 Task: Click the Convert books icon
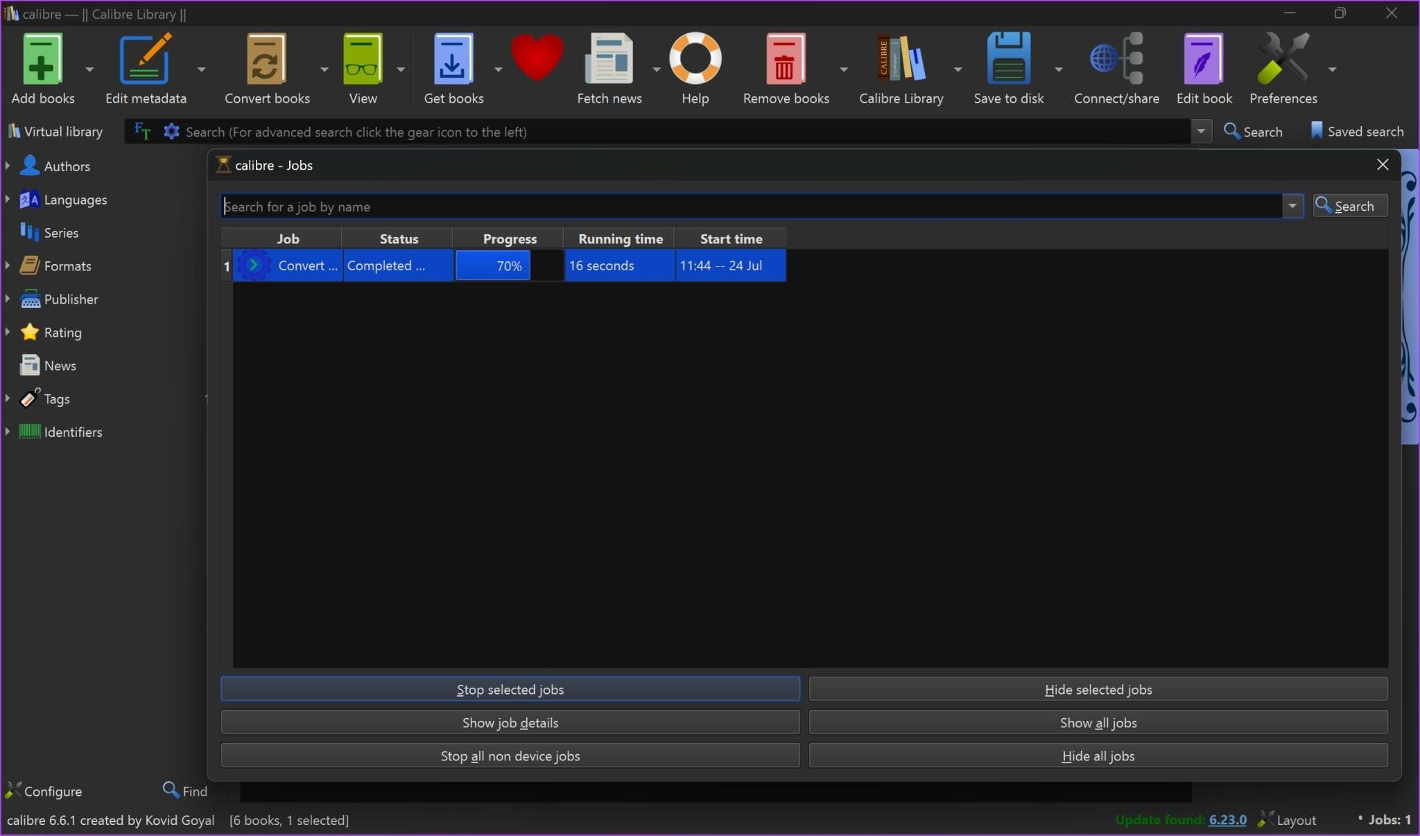click(x=266, y=60)
